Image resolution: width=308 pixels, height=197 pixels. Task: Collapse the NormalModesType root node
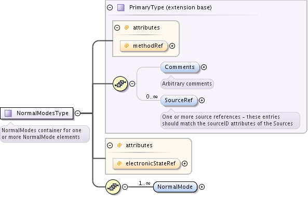(x=78, y=114)
